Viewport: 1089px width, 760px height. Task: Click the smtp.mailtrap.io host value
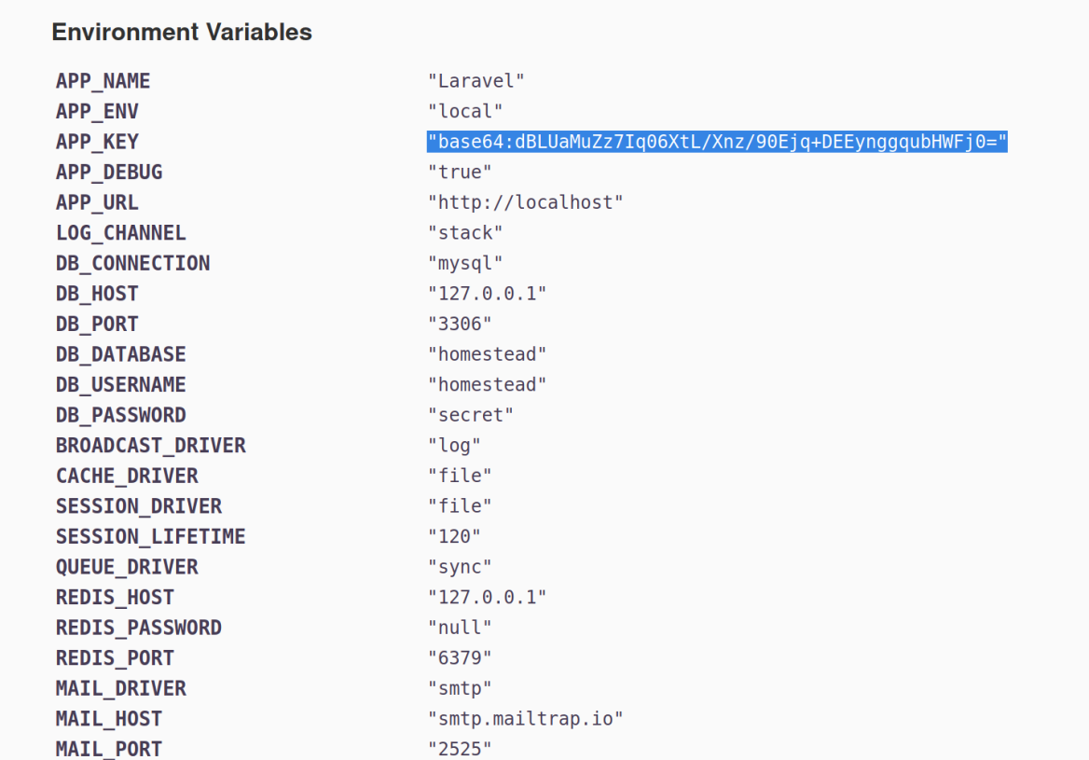[x=527, y=719]
